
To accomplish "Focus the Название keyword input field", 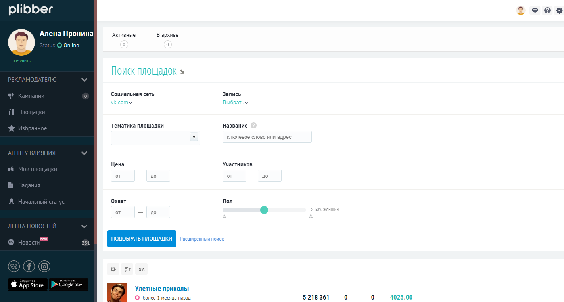I will pyautogui.click(x=267, y=137).
